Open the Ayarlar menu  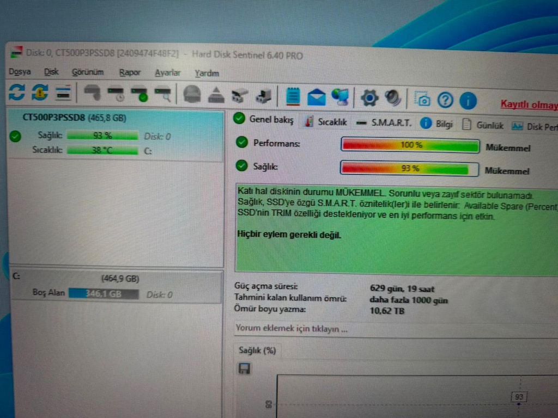tap(168, 73)
